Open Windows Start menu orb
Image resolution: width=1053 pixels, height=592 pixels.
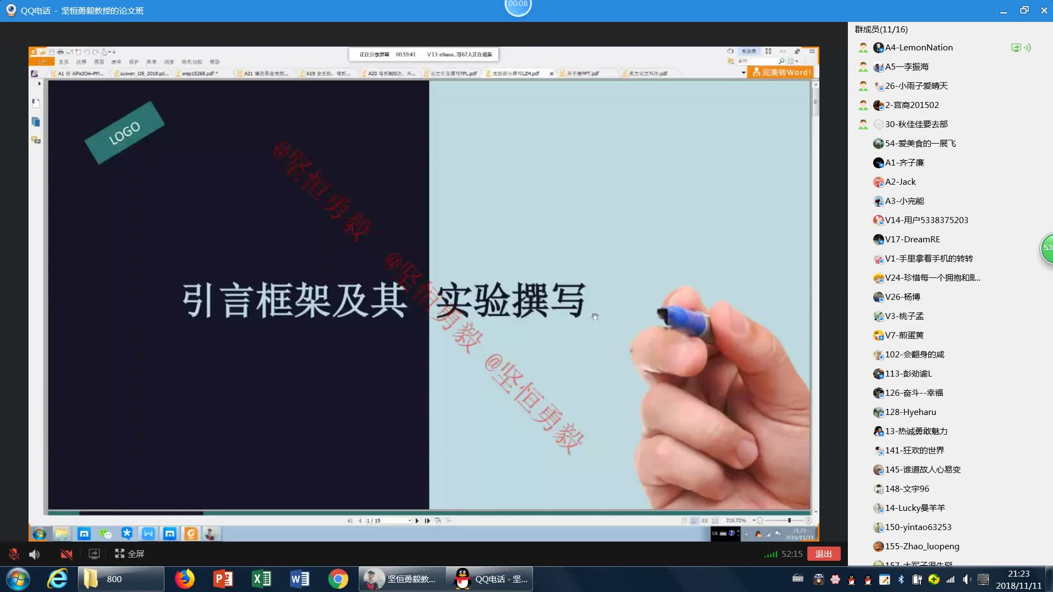18,579
